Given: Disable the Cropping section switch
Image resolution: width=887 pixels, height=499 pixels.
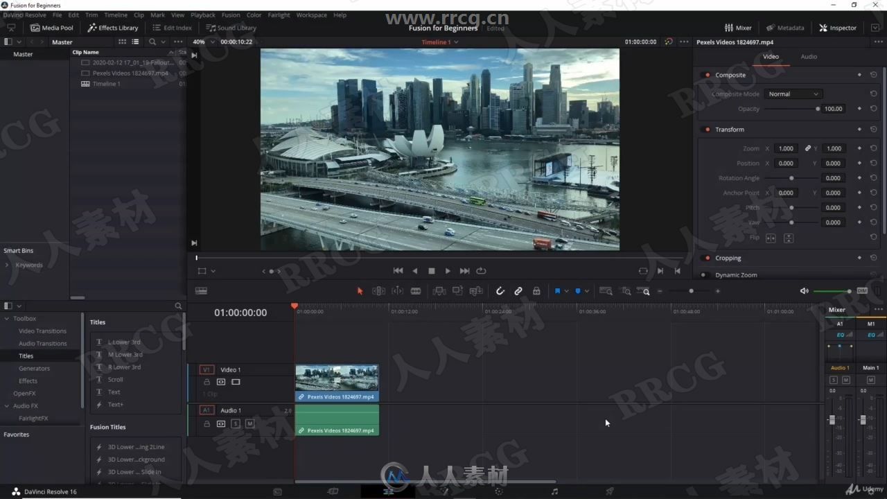Looking at the screenshot, I should click(x=707, y=258).
